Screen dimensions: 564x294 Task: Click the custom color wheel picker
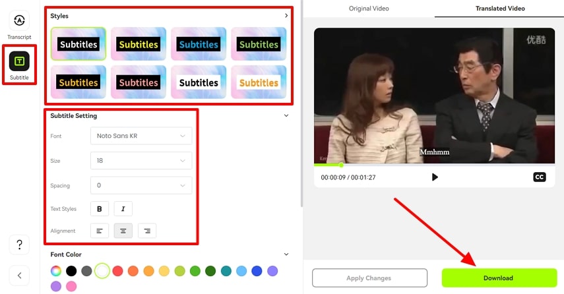[56, 270]
